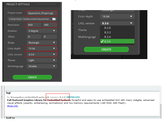The width and height of the screenshot is (165, 121).
Task: Open the red-outlined LVGL version dropdown
Action: [x=42, y=54]
